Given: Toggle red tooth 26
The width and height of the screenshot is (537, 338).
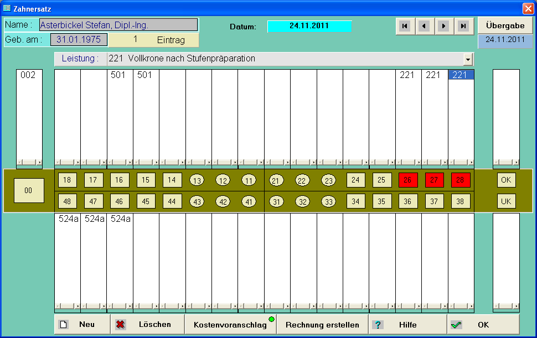Looking at the screenshot, I should [407, 180].
